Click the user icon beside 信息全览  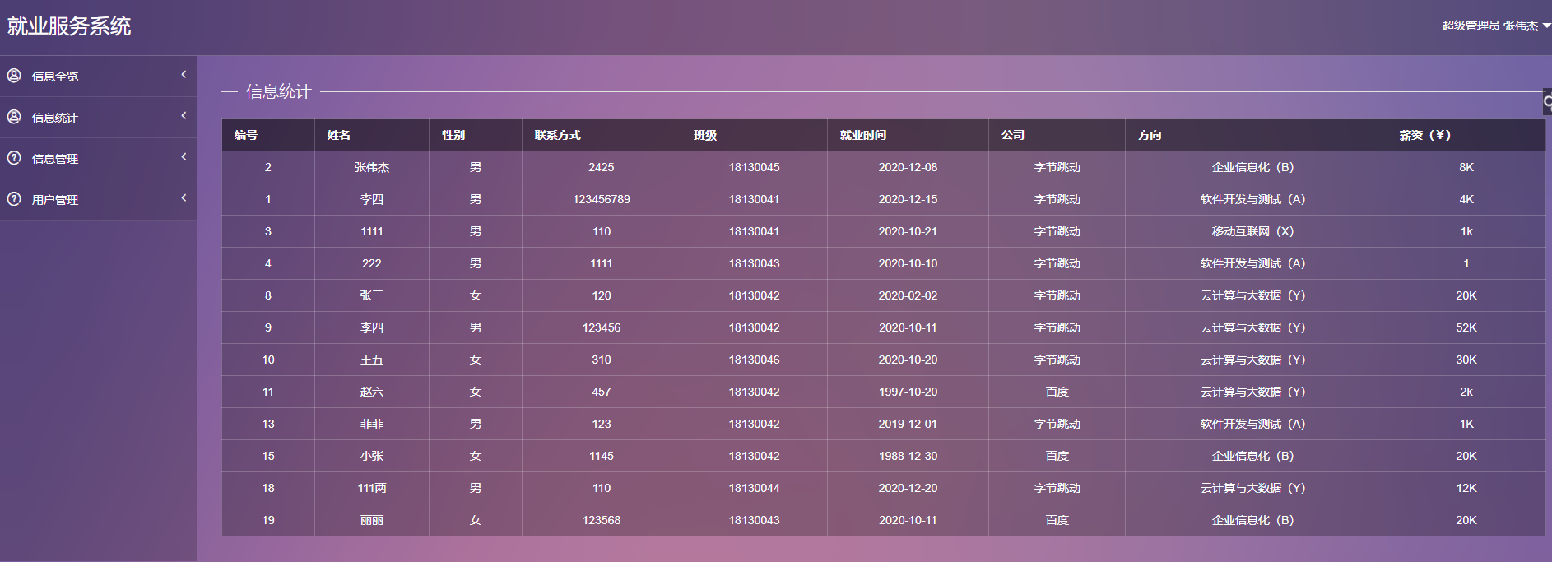point(14,76)
